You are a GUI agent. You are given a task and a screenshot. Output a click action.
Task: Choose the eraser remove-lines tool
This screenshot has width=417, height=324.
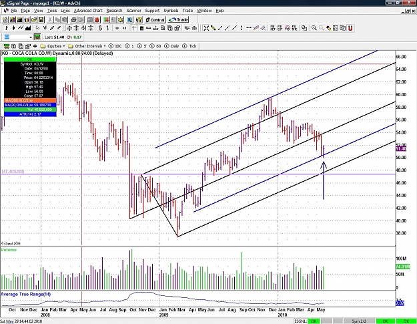click(x=264, y=28)
